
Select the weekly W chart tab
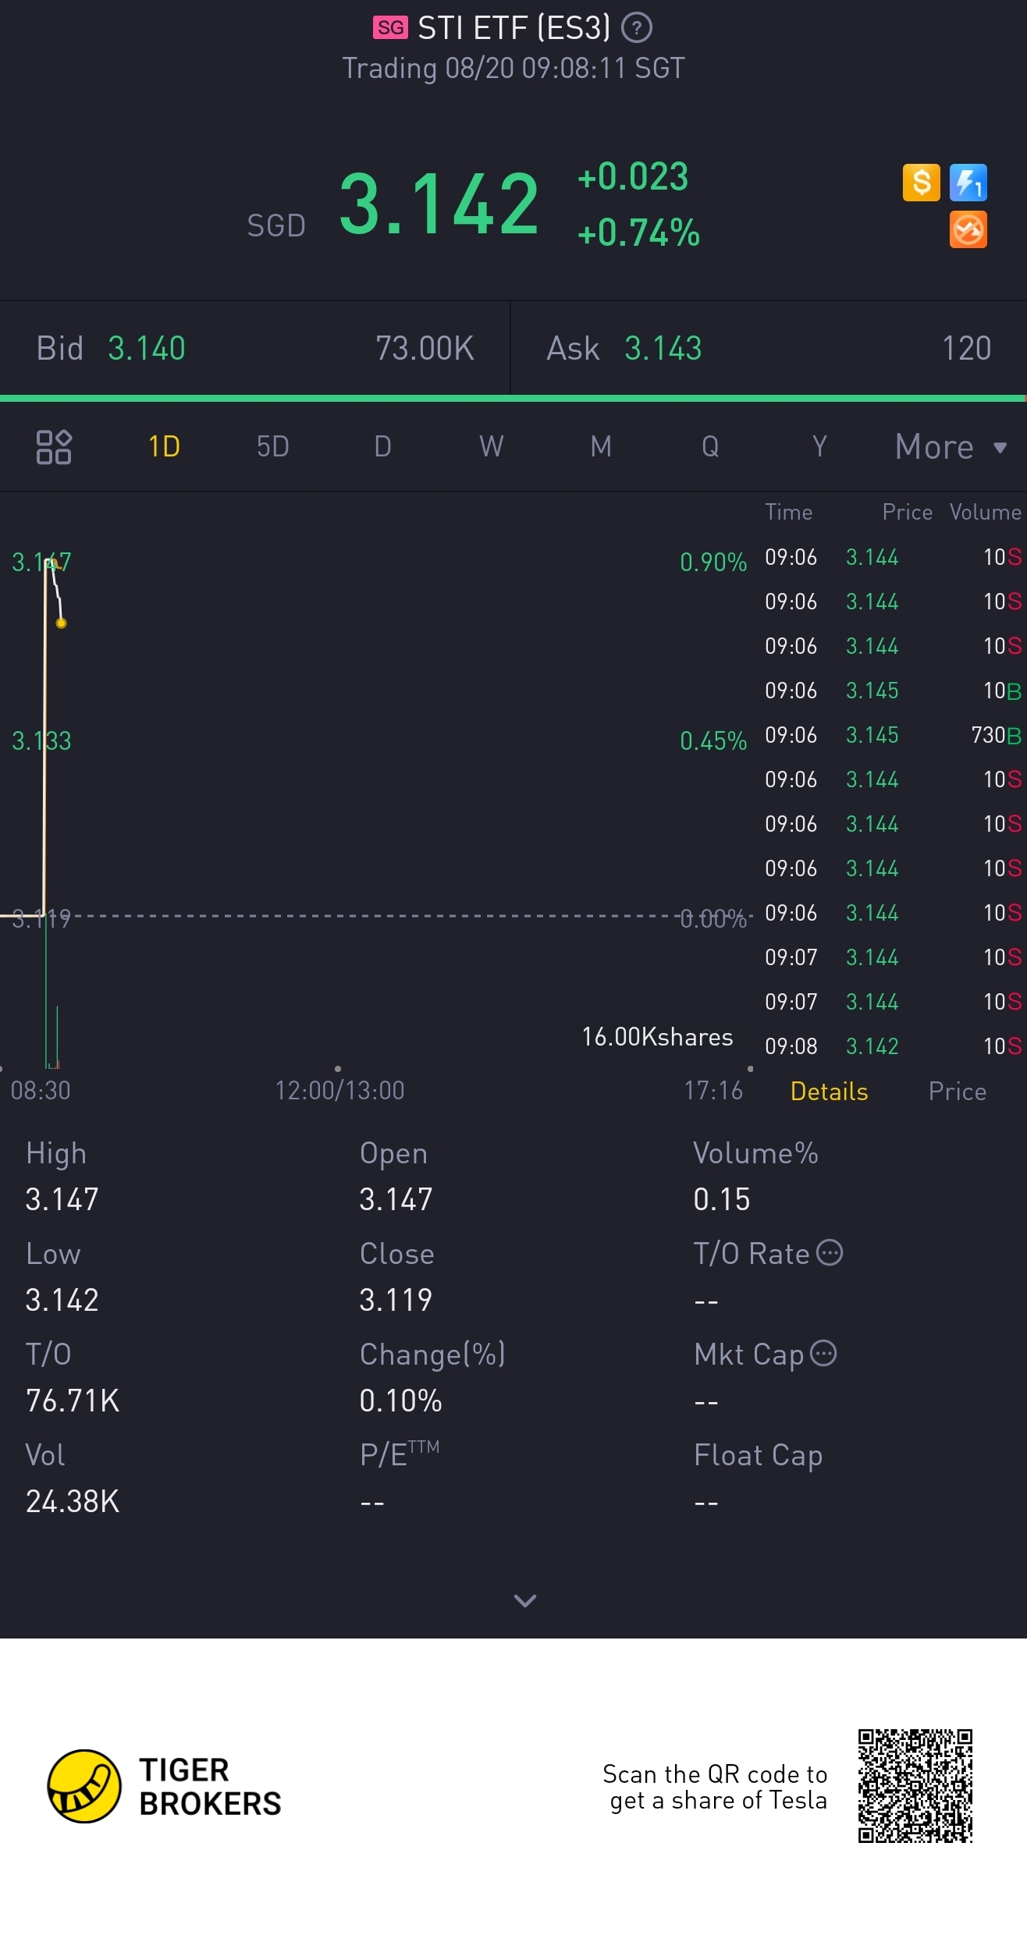pyautogui.click(x=491, y=447)
